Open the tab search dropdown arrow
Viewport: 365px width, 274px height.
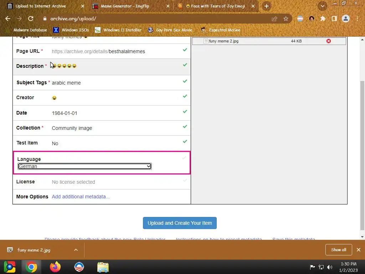(x=323, y=6)
